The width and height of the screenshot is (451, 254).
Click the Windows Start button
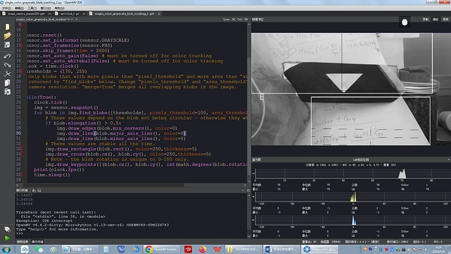[x=6, y=249]
